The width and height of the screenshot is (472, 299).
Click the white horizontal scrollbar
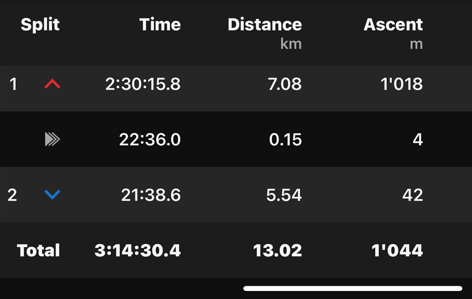[353, 289]
